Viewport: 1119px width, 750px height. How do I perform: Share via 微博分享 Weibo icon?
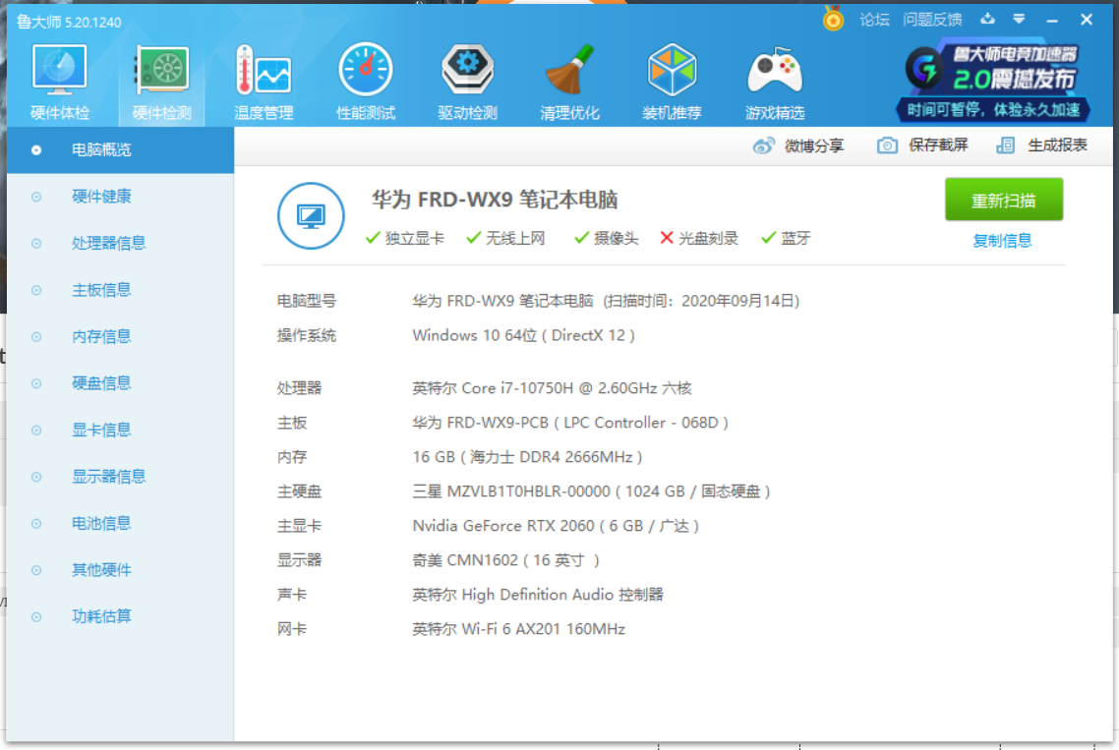(x=797, y=145)
